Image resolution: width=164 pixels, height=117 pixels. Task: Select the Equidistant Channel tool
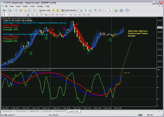[28, 15]
